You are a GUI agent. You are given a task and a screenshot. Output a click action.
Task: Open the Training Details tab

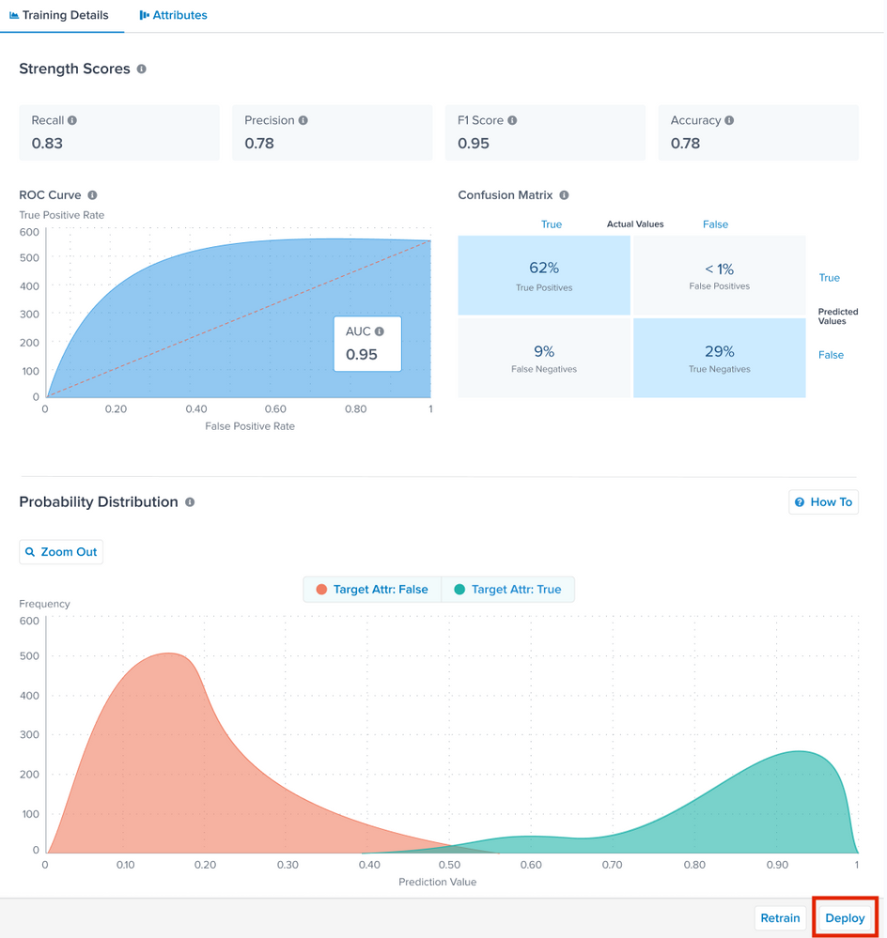(x=59, y=16)
